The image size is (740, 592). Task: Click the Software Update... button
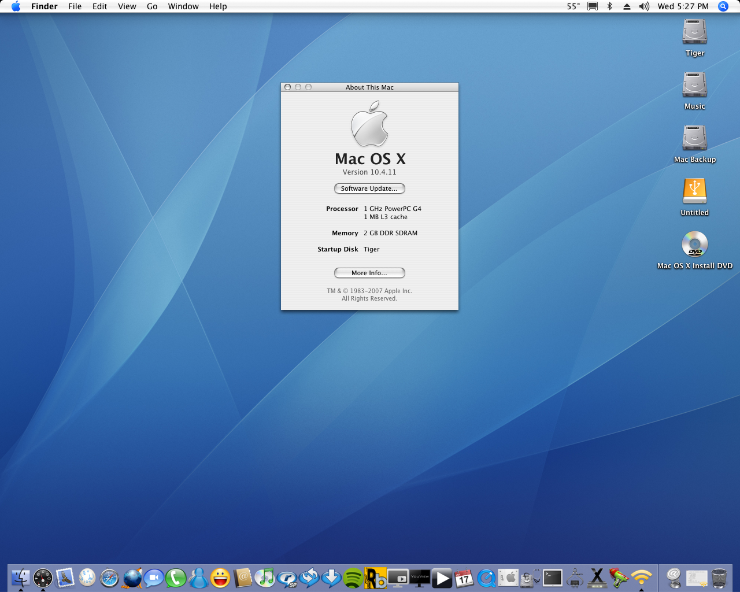pos(369,188)
